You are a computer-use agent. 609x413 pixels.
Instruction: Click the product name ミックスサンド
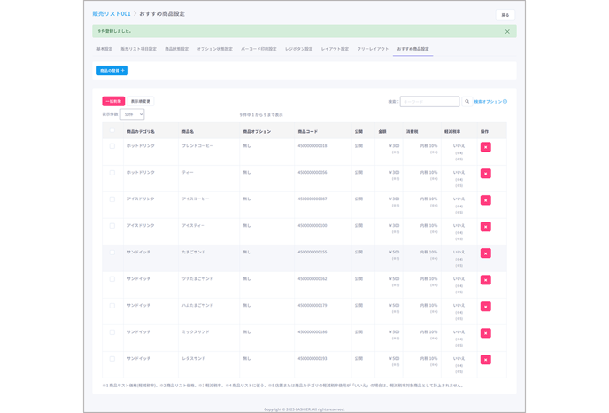pyautogui.click(x=196, y=331)
